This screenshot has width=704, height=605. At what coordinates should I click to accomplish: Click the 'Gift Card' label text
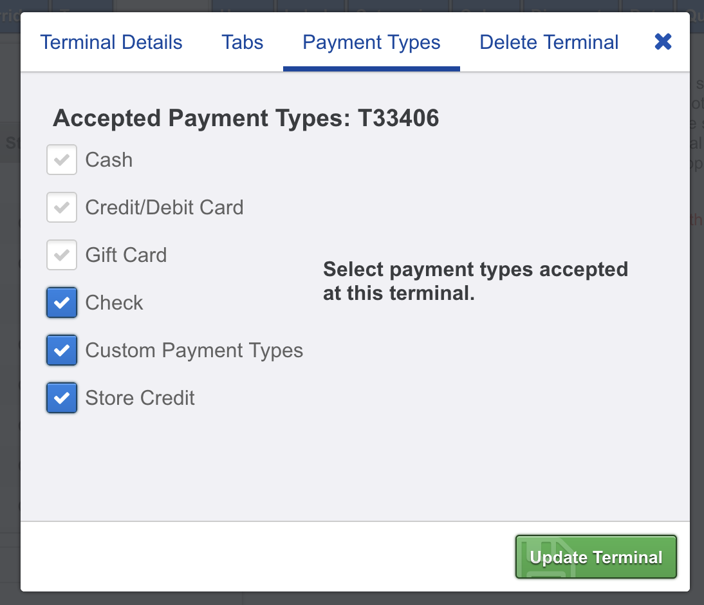pyautogui.click(x=126, y=255)
